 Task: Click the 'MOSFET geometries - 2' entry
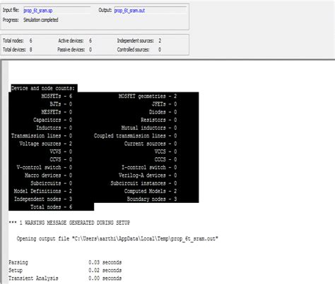[x=148, y=96]
